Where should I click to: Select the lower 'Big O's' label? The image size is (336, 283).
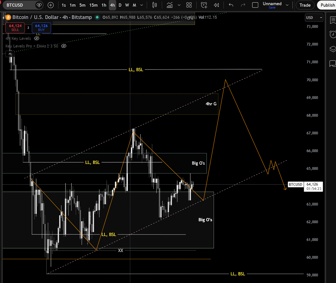pyautogui.click(x=205, y=220)
